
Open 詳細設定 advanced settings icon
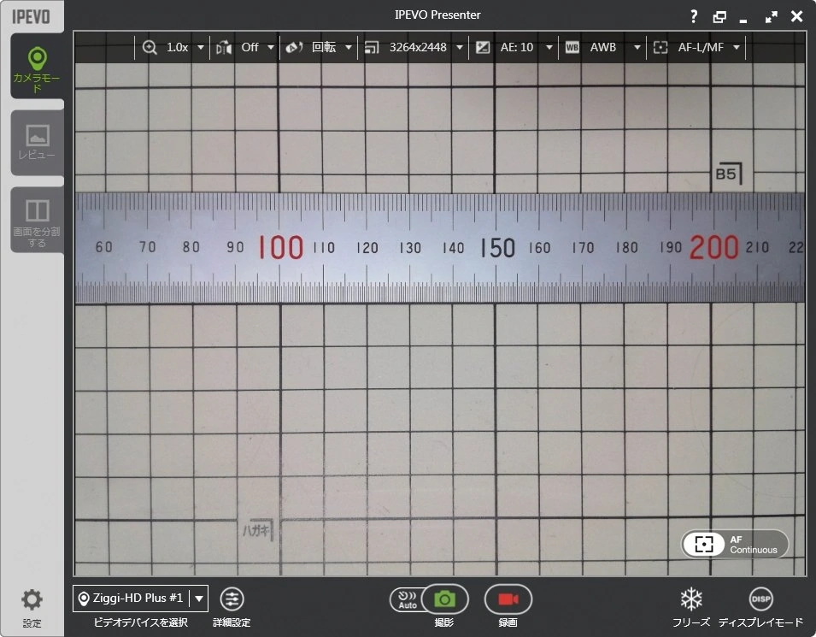pos(232,599)
